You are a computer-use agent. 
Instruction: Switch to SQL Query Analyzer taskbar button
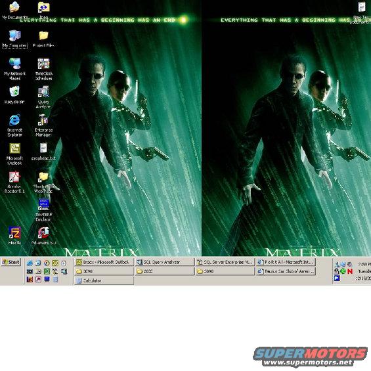coord(164,262)
